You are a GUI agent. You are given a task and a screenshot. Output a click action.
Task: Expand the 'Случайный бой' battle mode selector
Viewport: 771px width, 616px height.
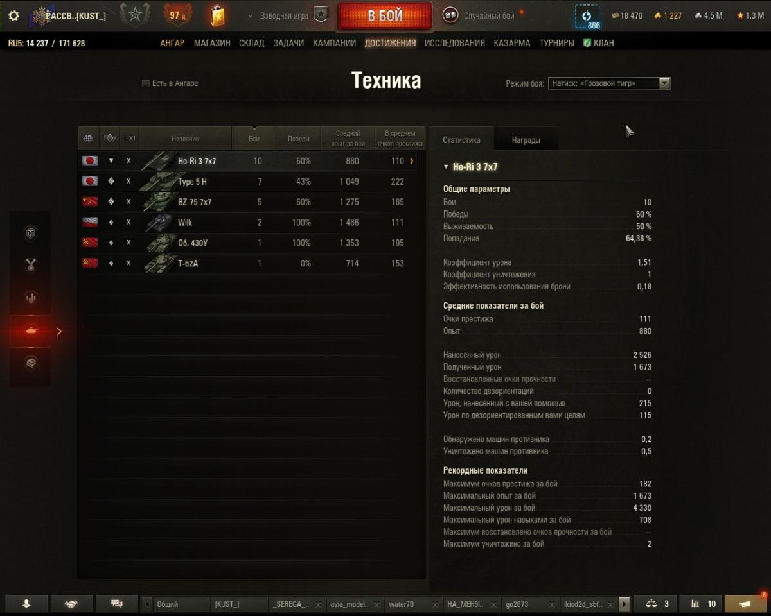479,15
